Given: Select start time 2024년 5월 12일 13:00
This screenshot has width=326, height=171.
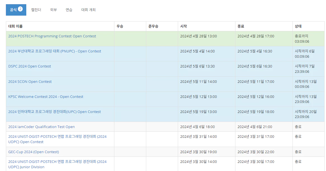Looking at the screenshot, I should tap(199, 97).
